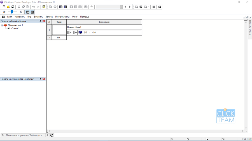Image resolution: width=252 pixels, height=141 pixels.
Task: Open the data elements music-note icon
Action: click(92, 7)
